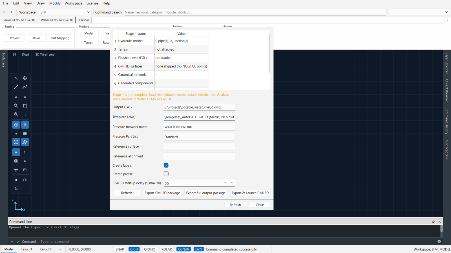Pick the square frame zoom extents tool
This screenshot has height=253, width=451.
[x=25, y=106]
